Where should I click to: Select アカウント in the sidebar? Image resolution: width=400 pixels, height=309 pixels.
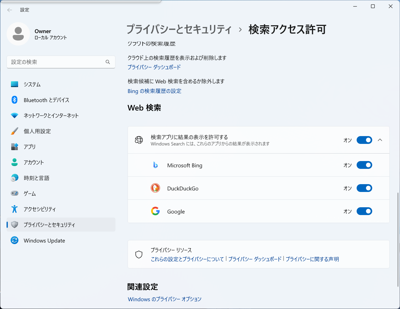point(34,162)
